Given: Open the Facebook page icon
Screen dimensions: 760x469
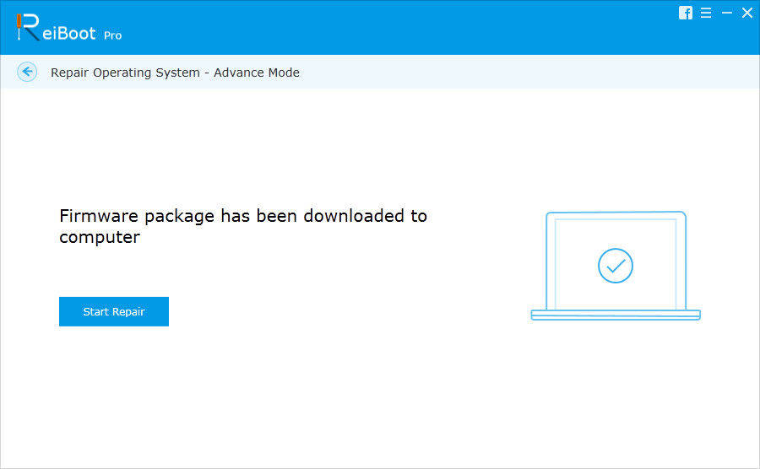Looking at the screenshot, I should click(686, 13).
